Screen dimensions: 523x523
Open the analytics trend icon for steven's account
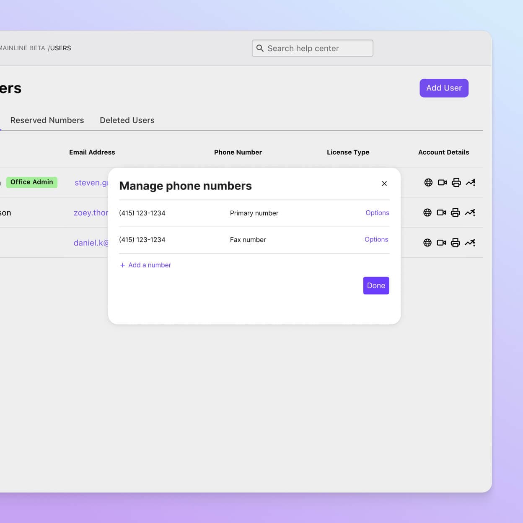click(470, 182)
